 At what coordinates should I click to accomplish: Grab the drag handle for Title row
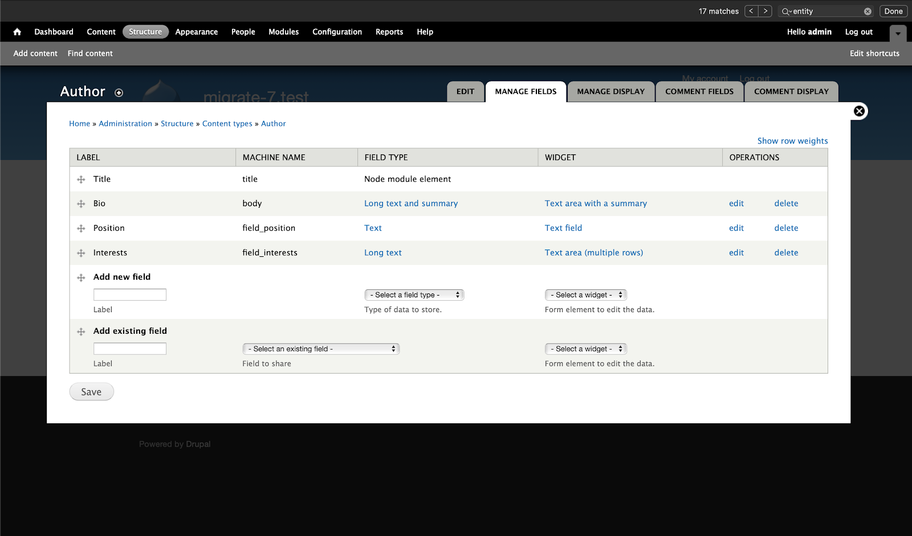(81, 179)
